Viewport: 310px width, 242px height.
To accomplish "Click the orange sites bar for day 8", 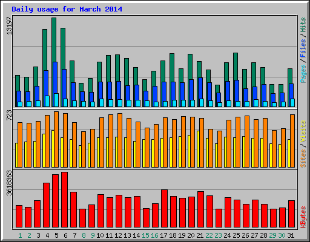I will (x=84, y=149).
